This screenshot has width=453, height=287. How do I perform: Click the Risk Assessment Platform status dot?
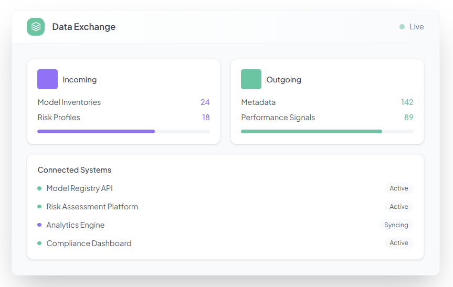pos(39,207)
